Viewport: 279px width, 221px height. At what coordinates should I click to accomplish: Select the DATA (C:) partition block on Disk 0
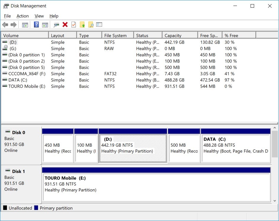pos(235,148)
